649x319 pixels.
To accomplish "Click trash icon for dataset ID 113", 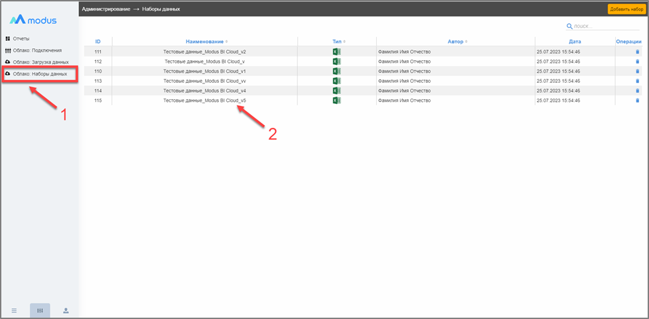I will (x=637, y=81).
